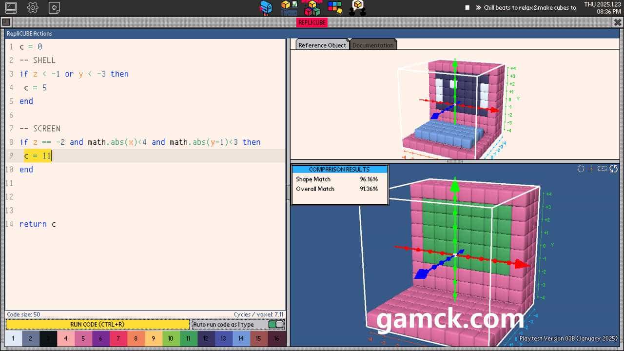This screenshot has height=351, width=624.
Task: Toggle the Auto run code as I type switch
Action: click(x=276, y=324)
